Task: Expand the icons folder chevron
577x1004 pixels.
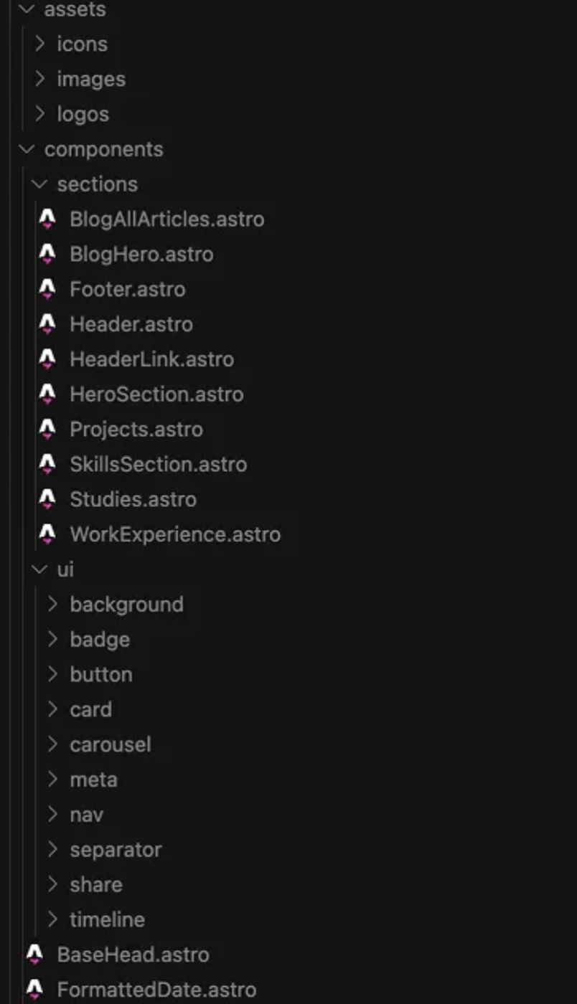Action: (x=40, y=44)
